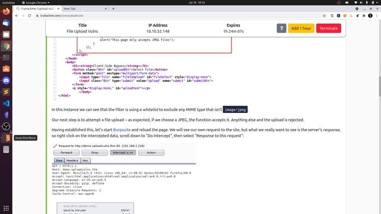Reload the TryHackMe page
Screen dimensions: 381x214
(x=29, y=15)
